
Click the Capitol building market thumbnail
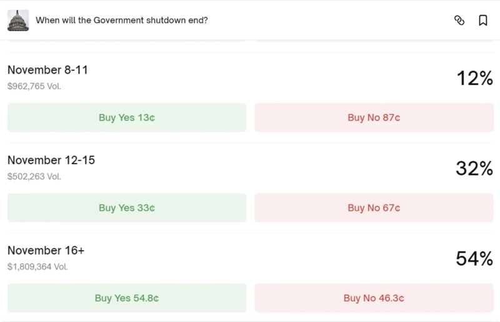click(x=18, y=21)
